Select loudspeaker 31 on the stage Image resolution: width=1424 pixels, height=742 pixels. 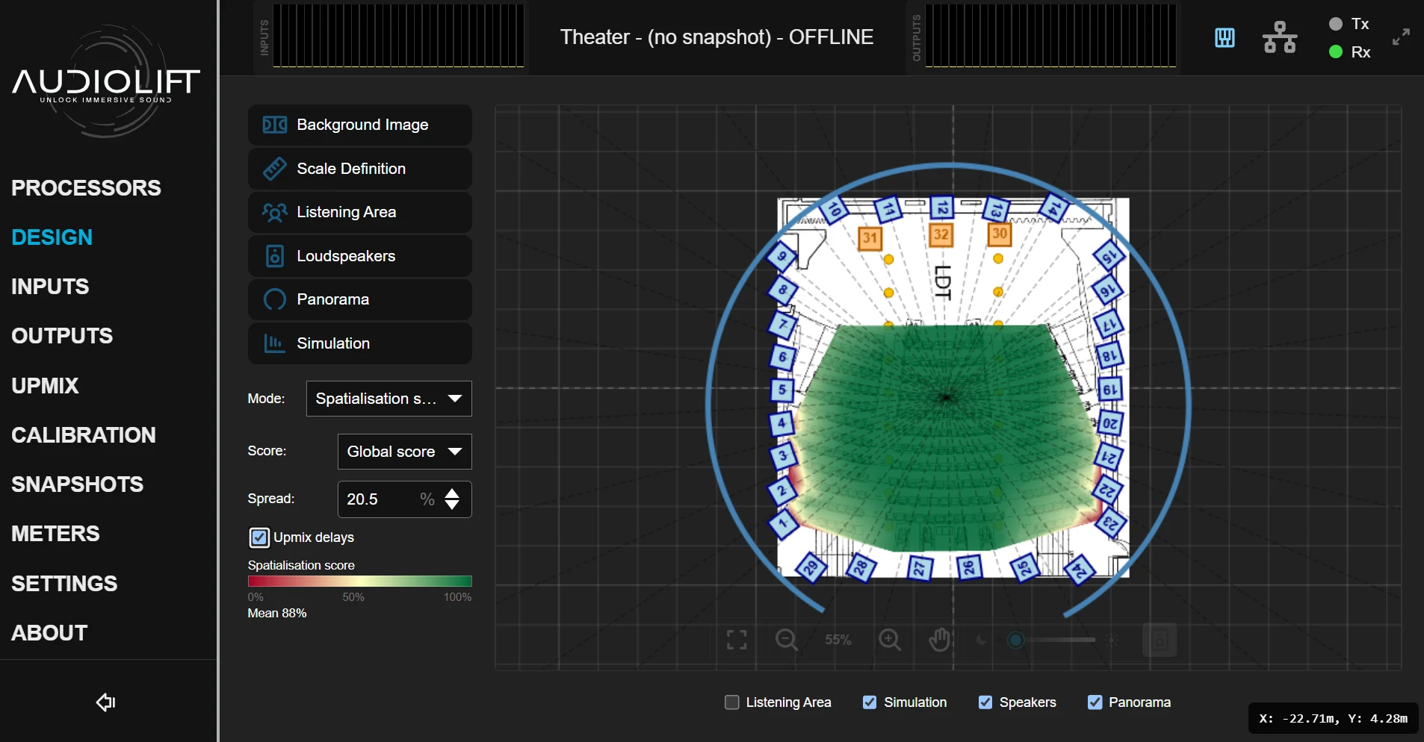point(870,238)
